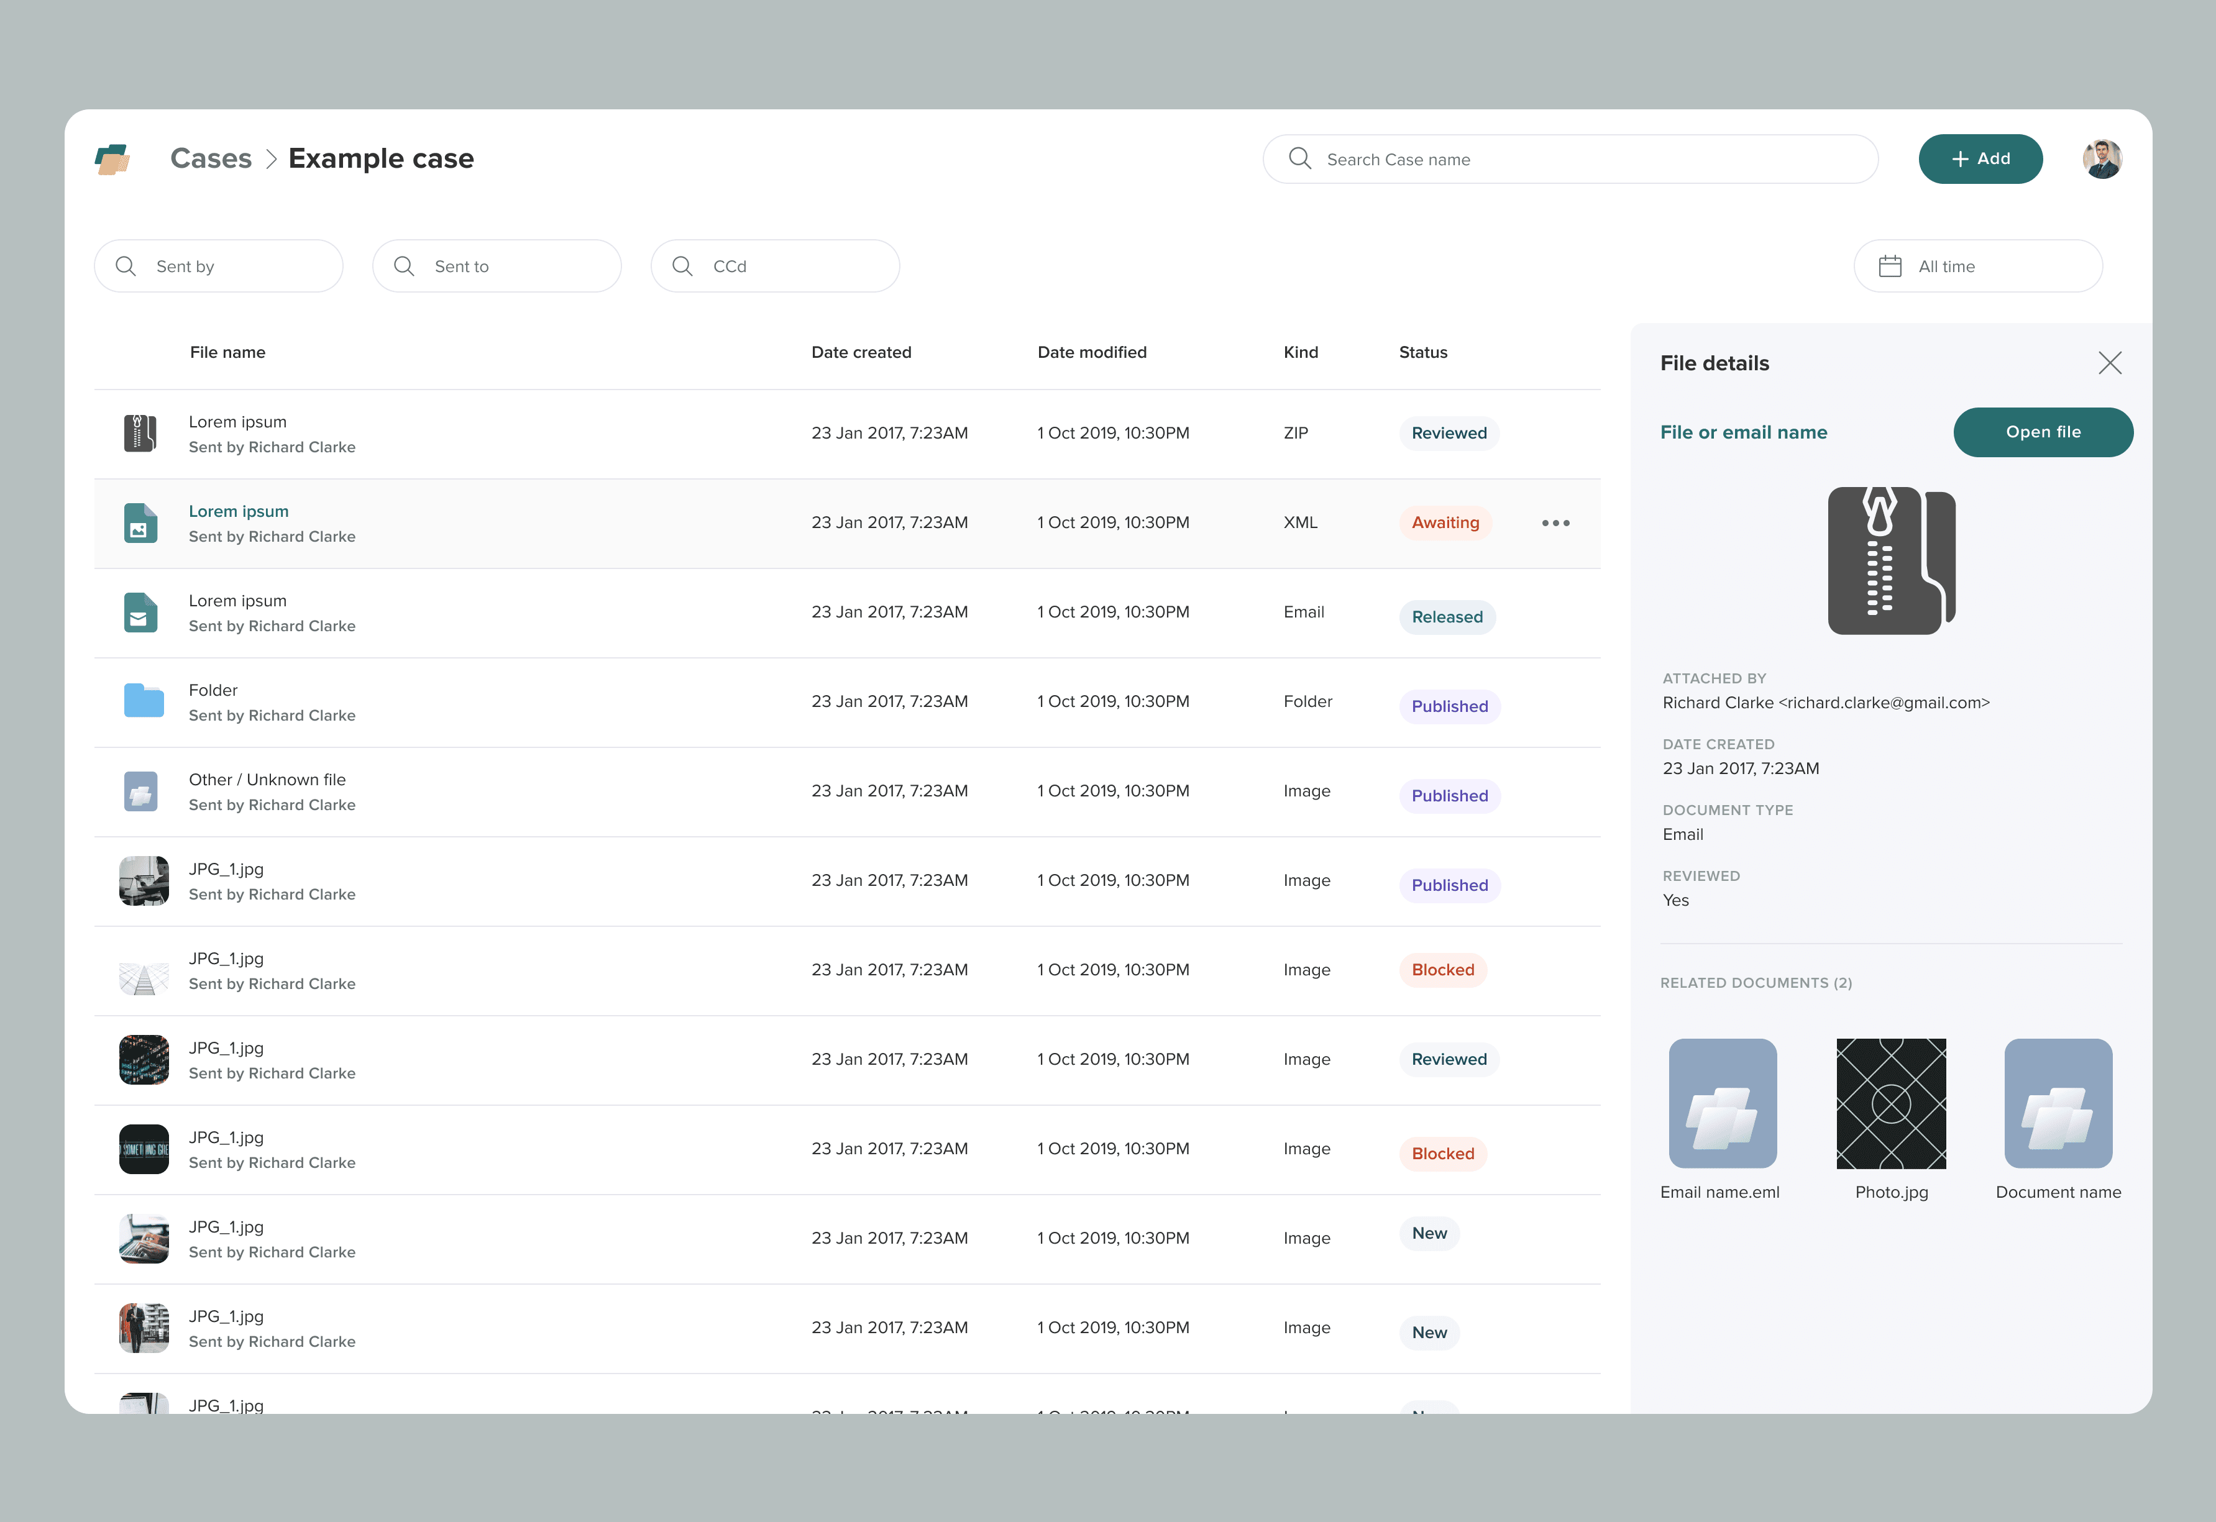Select the email icon beside third Lorem ipsum
The image size is (2216, 1522).
click(140, 613)
